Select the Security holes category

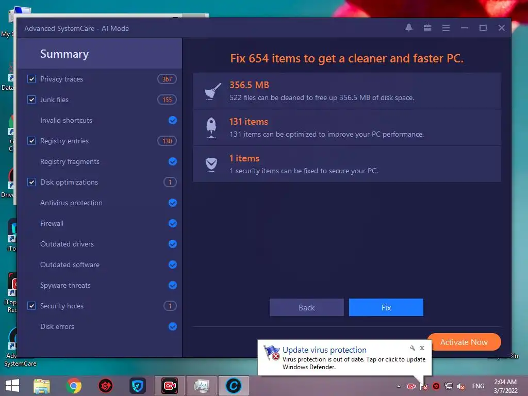62,306
